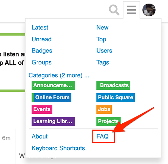This screenshot has width=168, height=164.
Task: Show Keyboard Shortcuts
Action: pos(58,148)
